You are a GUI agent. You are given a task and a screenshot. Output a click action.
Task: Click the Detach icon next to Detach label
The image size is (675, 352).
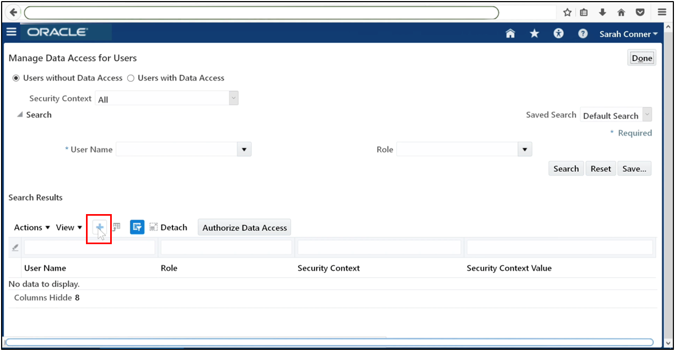click(x=153, y=227)
